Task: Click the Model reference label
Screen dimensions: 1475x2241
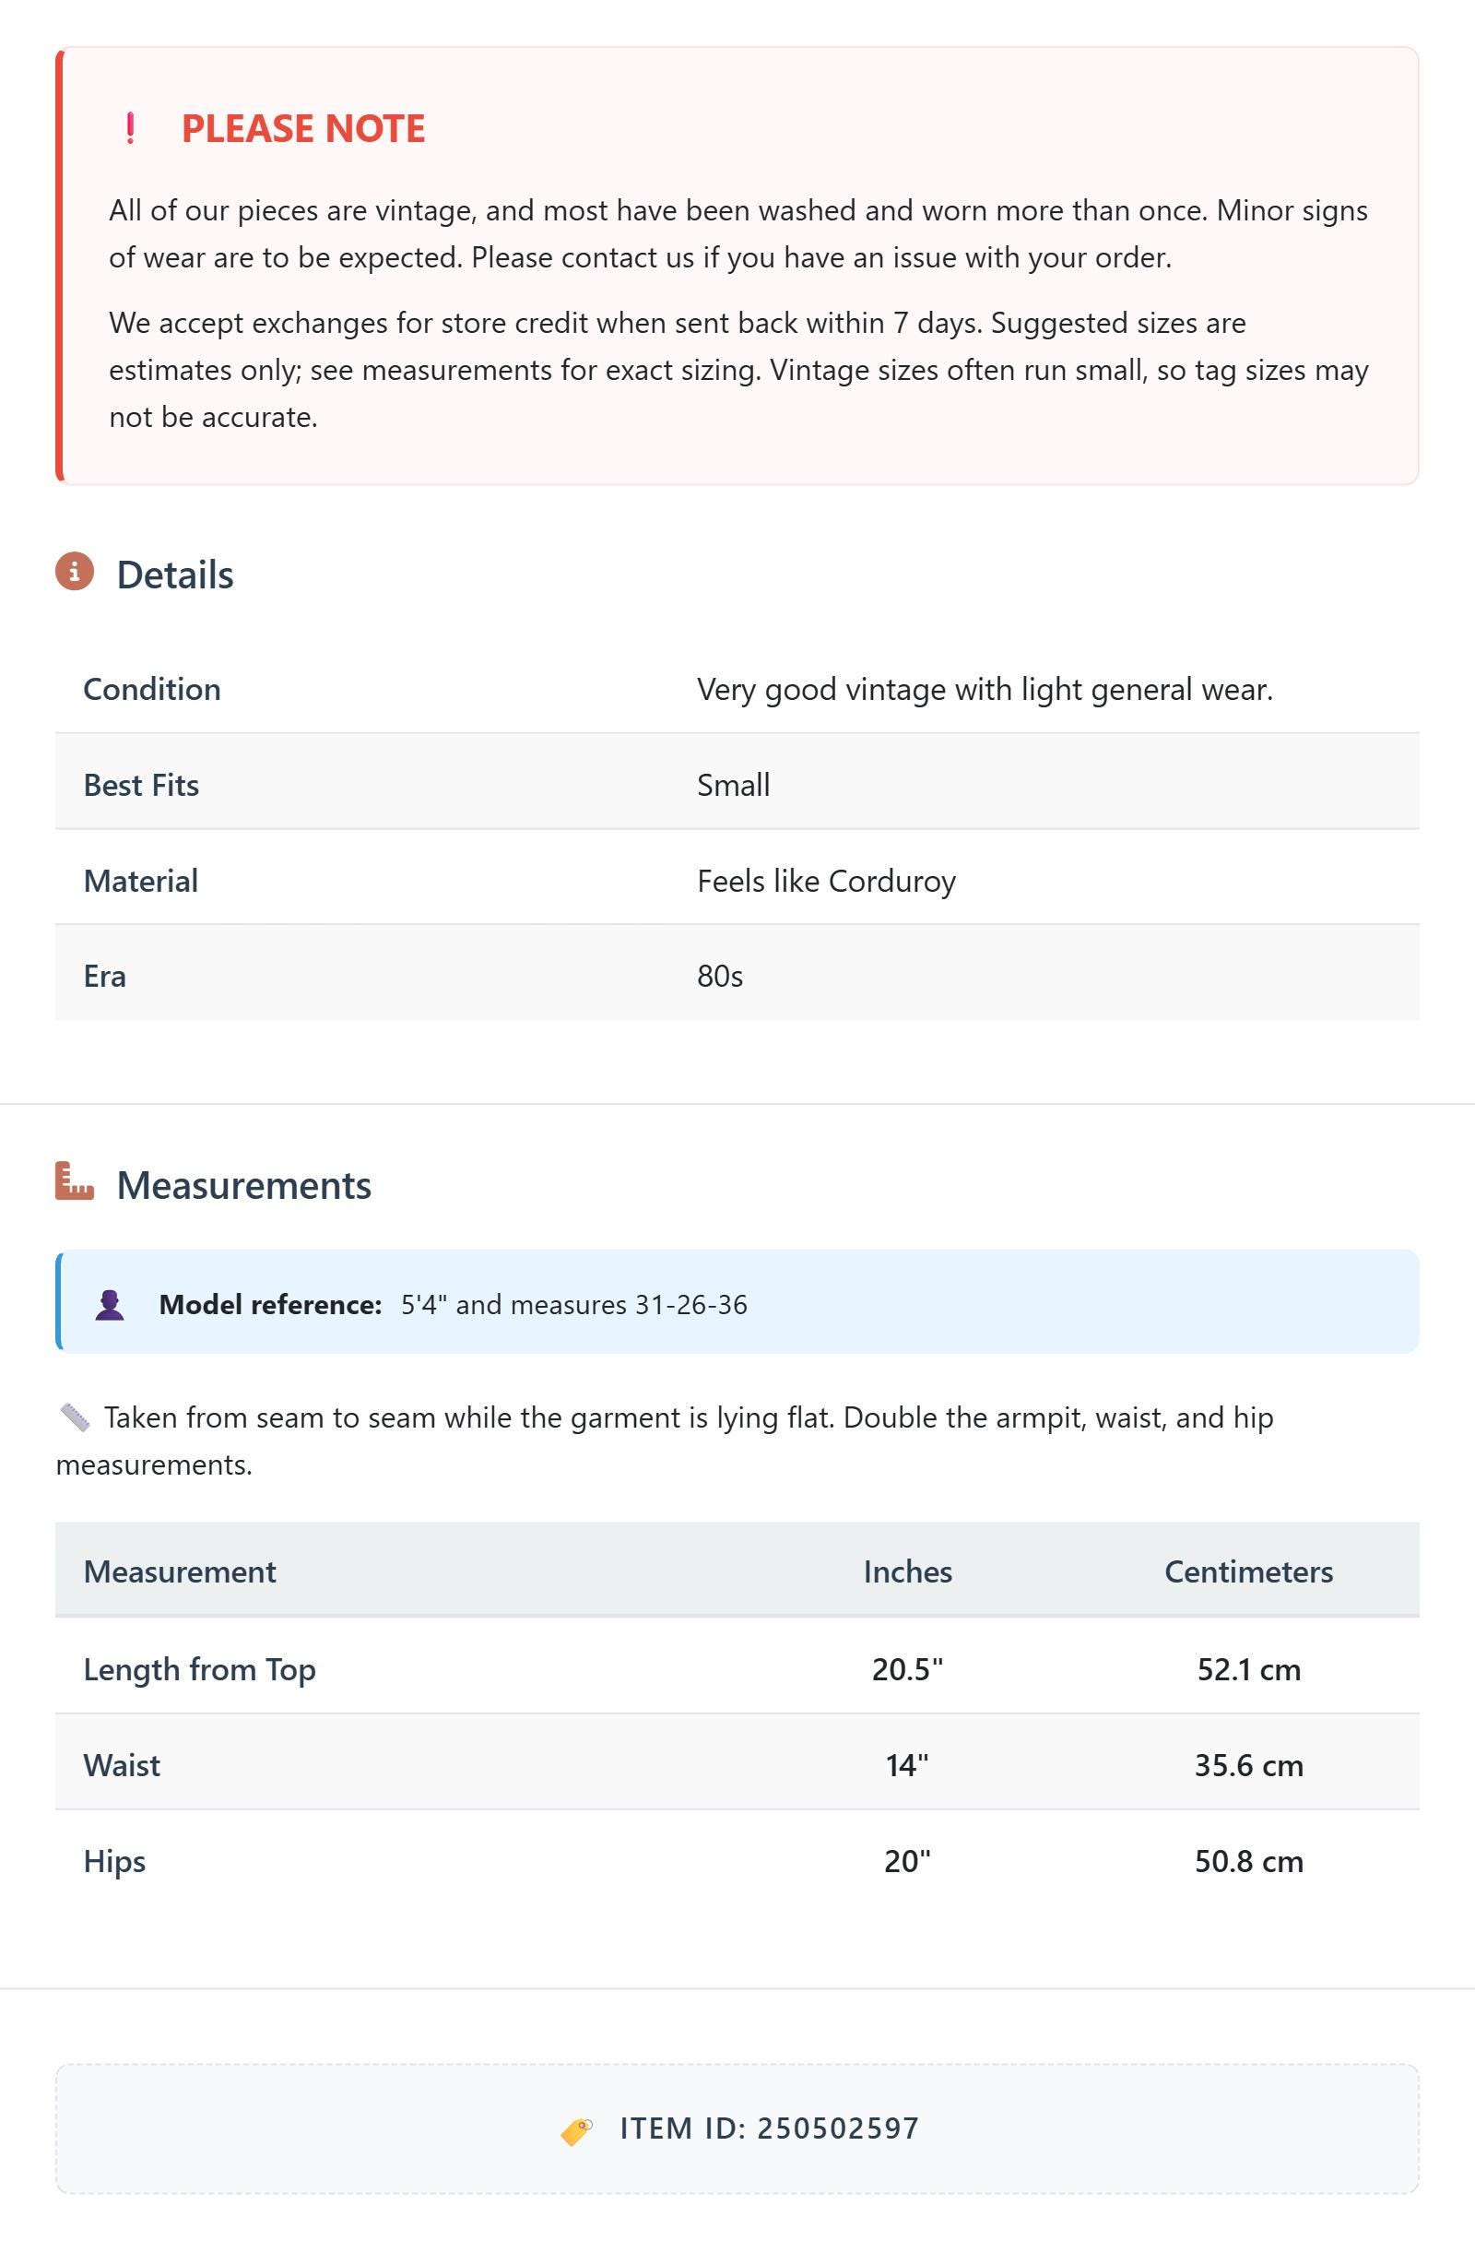Action: [x=270, y=1304]
